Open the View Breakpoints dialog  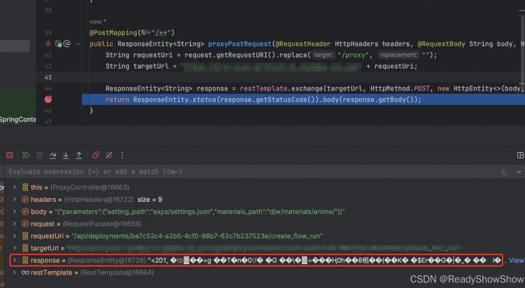[x=96, y=156]
